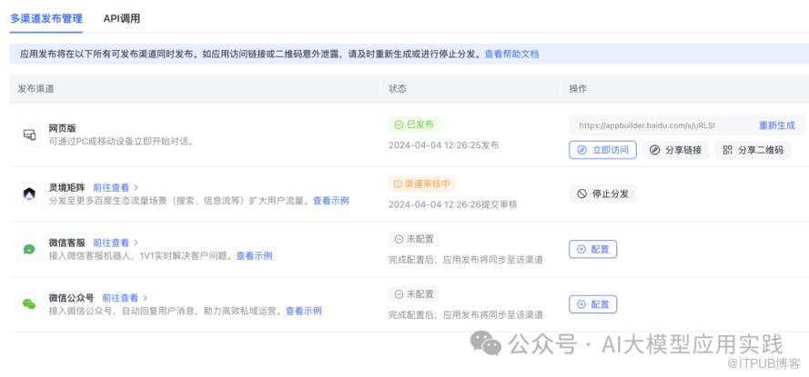The height and width of the screenshot is (377, 809).
Task: Click the 网页版 channel icon
Action: 29,134
